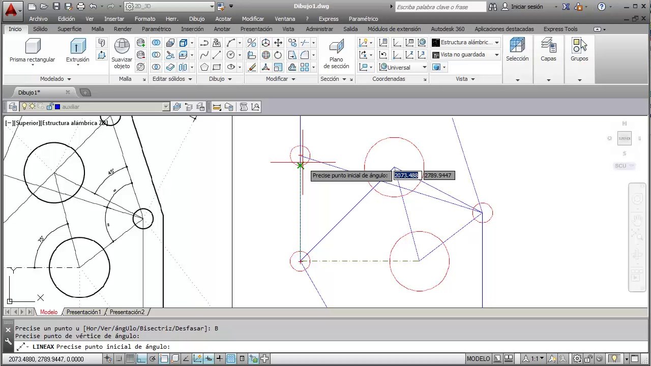This screenshot has width=651, height=366.
Task: Choose the move tool in the Modificar panel
Action: 278,43
